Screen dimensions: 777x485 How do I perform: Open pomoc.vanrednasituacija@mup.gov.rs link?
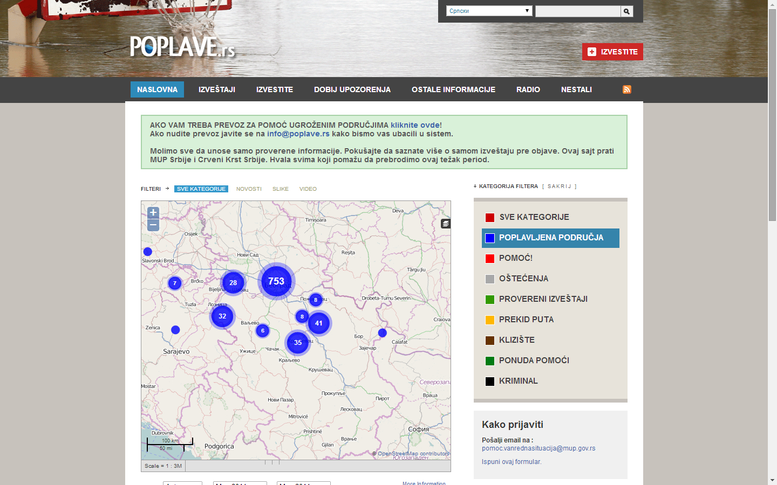(539, 448)
